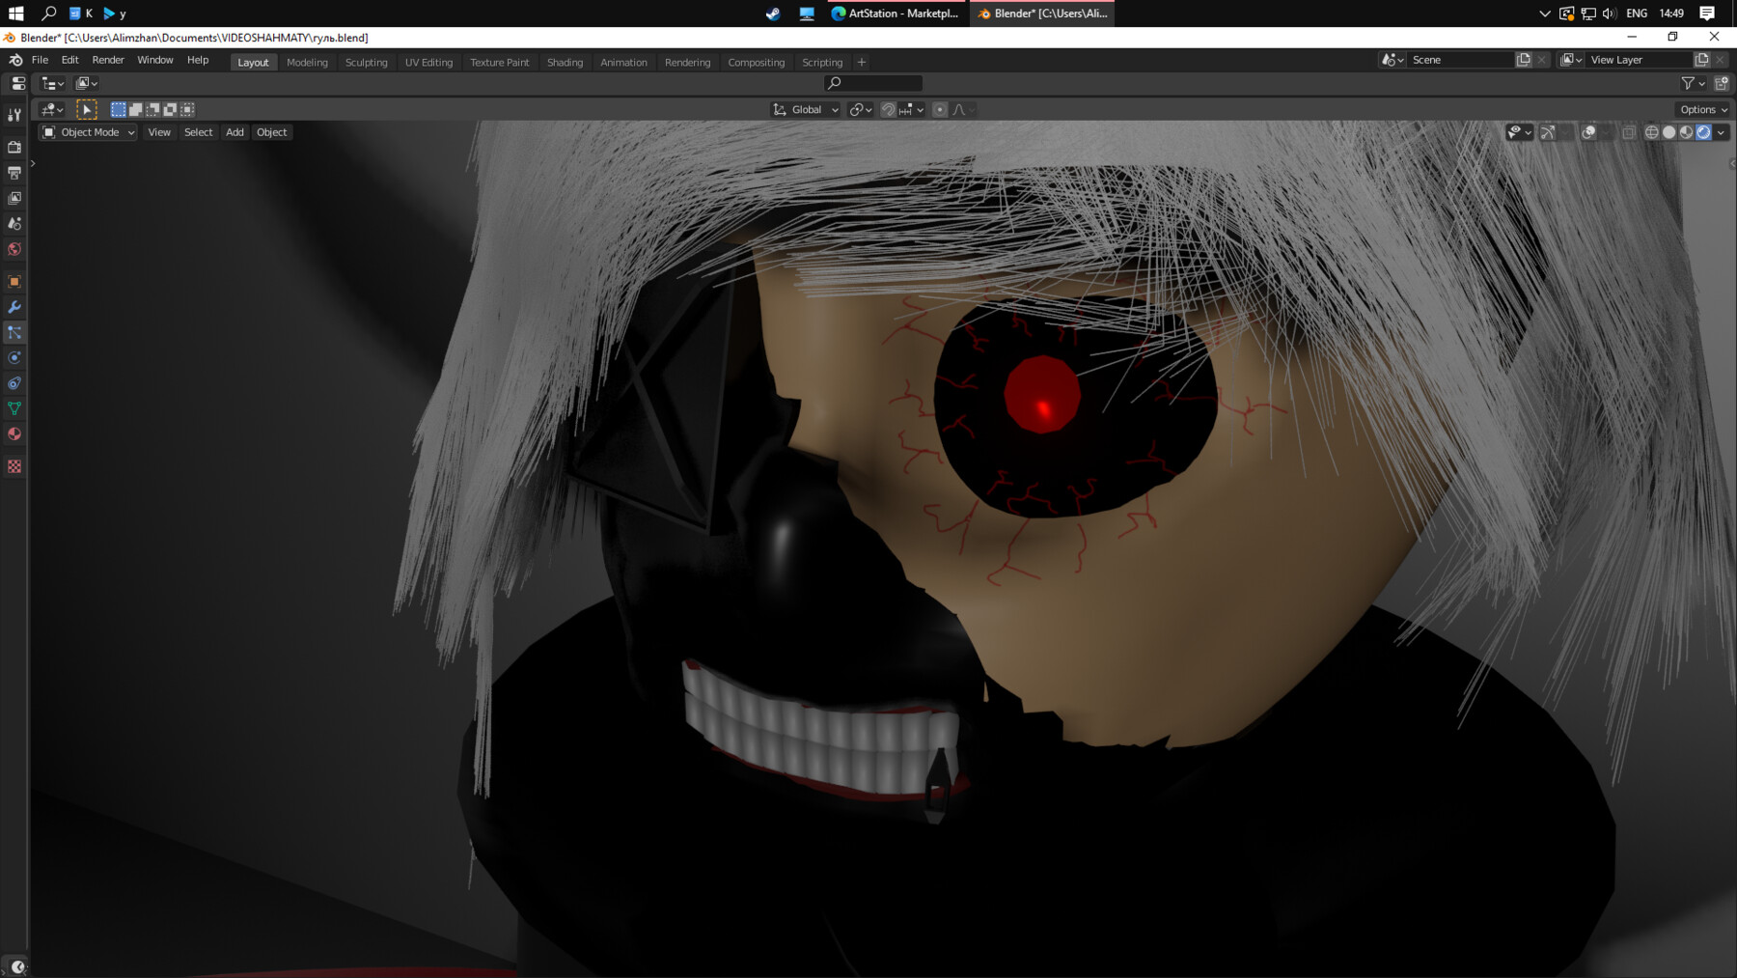This screenshot has height=978, width=1737.
Task: Open the 3D viewport editor type dropdown
Action: (x=52, y=109)
